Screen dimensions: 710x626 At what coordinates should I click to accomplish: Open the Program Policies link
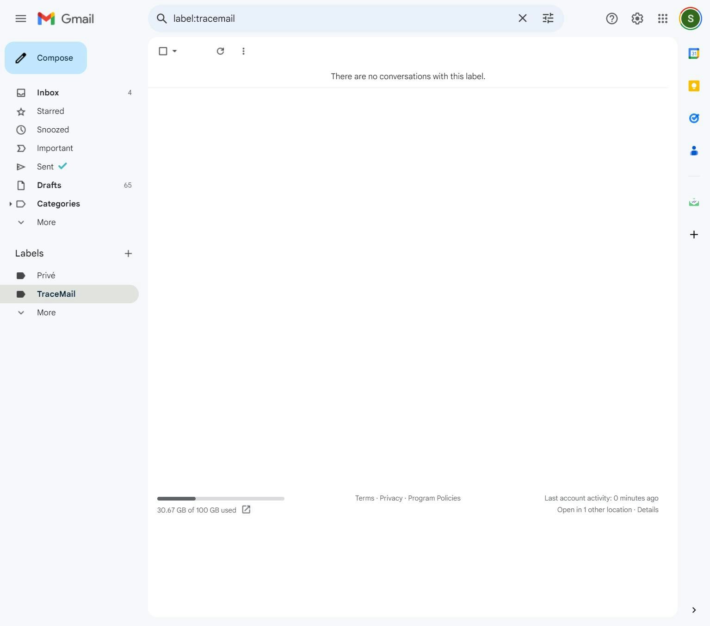pyautogui.click(x=434, y=498)
